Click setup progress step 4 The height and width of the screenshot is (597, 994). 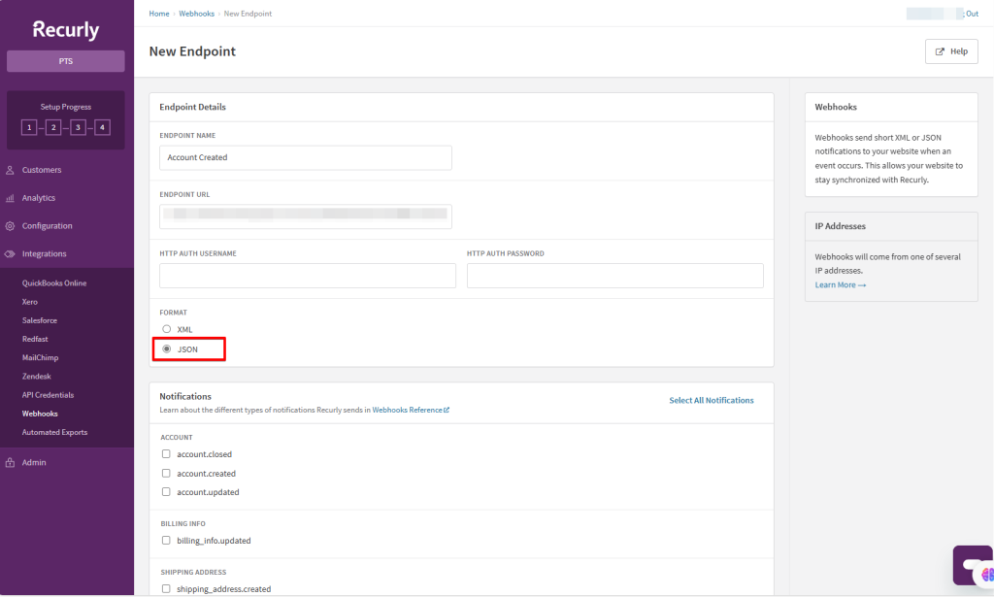pyautogui.click(x=101, y=127)
